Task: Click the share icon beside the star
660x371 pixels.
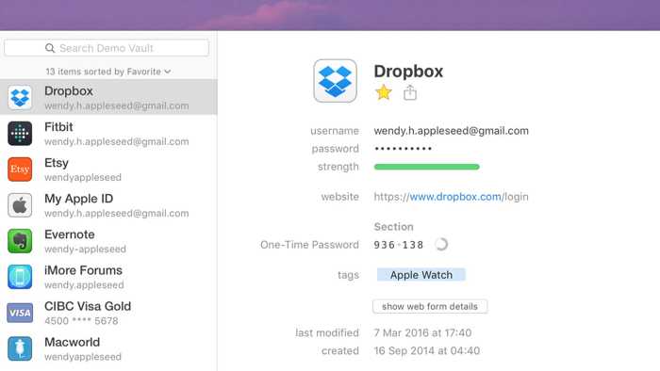Action: tap(410, 92)
